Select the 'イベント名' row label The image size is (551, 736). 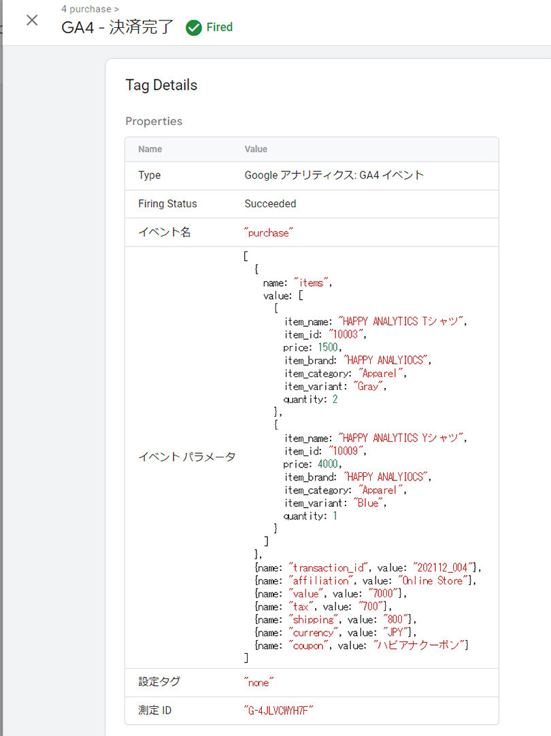click(x=165, y=232)
